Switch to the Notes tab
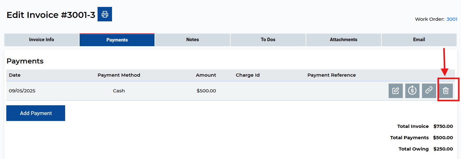This screenshot has width=461, height=159. [193, 40]
